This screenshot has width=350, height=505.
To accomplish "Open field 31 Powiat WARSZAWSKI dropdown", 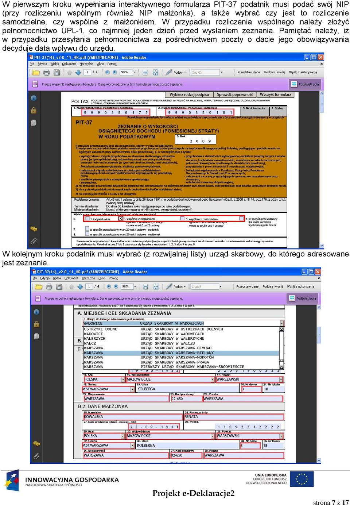I will [281, 436].
